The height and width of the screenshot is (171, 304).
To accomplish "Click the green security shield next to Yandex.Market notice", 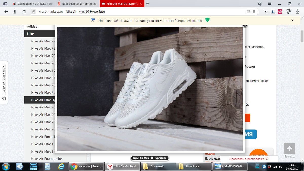I will click(207, 20).
